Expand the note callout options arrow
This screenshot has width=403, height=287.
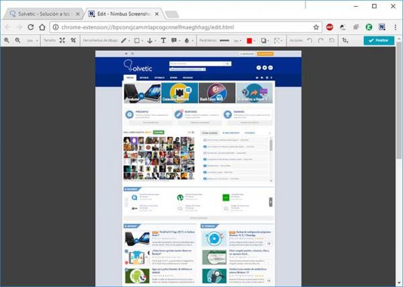[x=179, y=40]
